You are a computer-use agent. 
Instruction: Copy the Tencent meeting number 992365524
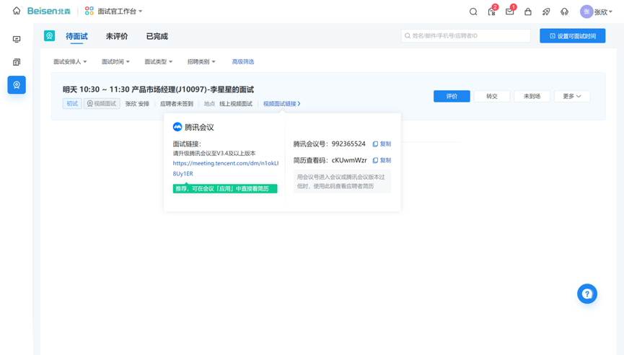click(x=382, y=144)
